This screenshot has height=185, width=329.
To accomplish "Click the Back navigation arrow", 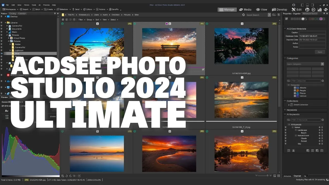I will (x=67, y=20).
